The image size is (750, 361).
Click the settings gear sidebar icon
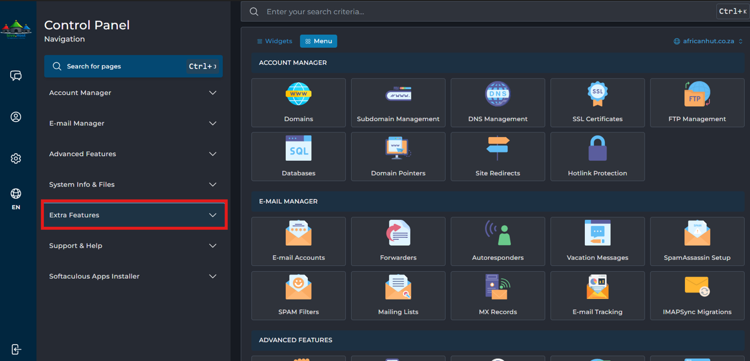point(16,158)
